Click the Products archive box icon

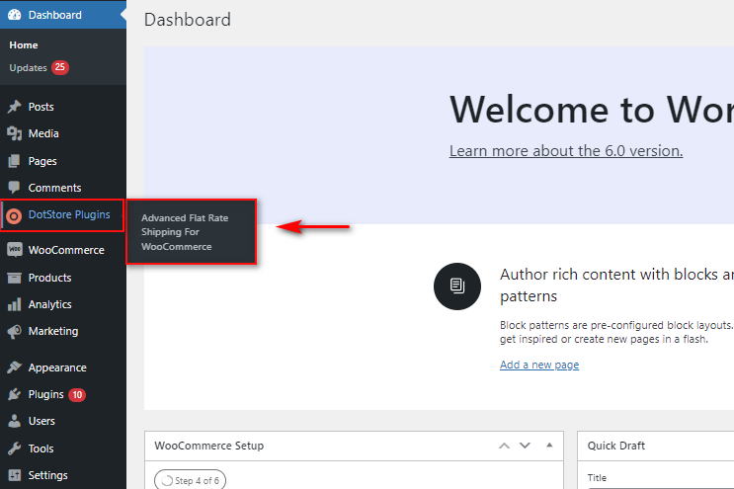click(x=15, y=278)
